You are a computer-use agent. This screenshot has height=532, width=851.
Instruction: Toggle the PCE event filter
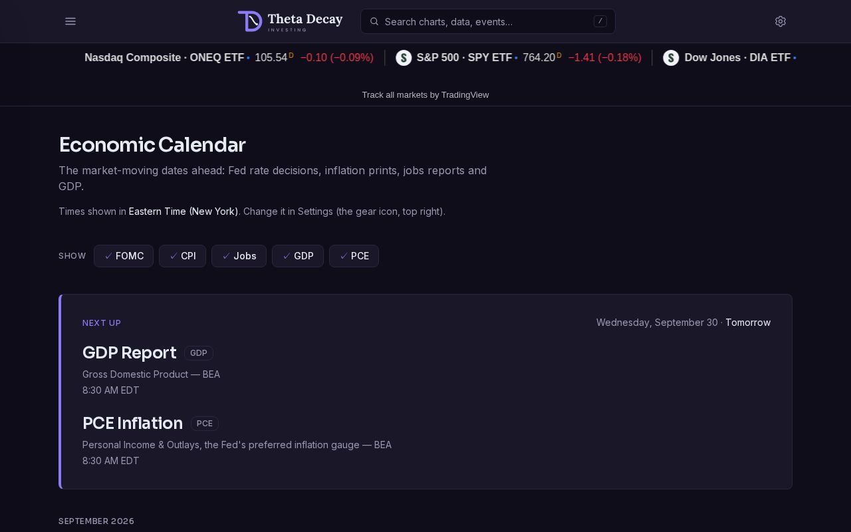click(354, 256)
